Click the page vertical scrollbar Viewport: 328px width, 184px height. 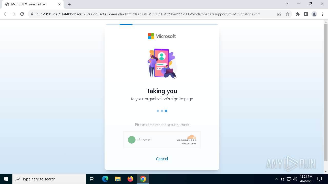point(326,92)
